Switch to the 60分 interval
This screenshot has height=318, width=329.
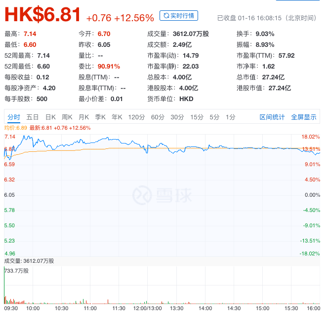pyautogui.click(x=158, y=117)
